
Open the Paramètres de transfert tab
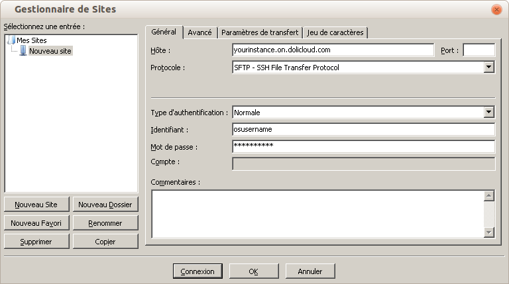260,32
